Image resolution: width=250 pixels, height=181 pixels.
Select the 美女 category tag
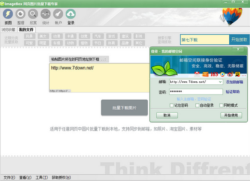pyautogui.click(x=43, y=36)
